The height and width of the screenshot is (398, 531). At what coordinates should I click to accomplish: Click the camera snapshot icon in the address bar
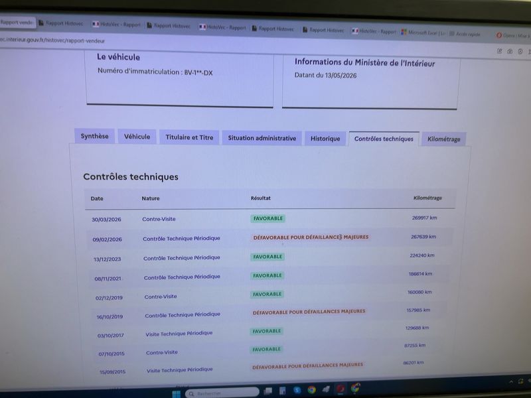pyautogui.click(x=510, y=52)
